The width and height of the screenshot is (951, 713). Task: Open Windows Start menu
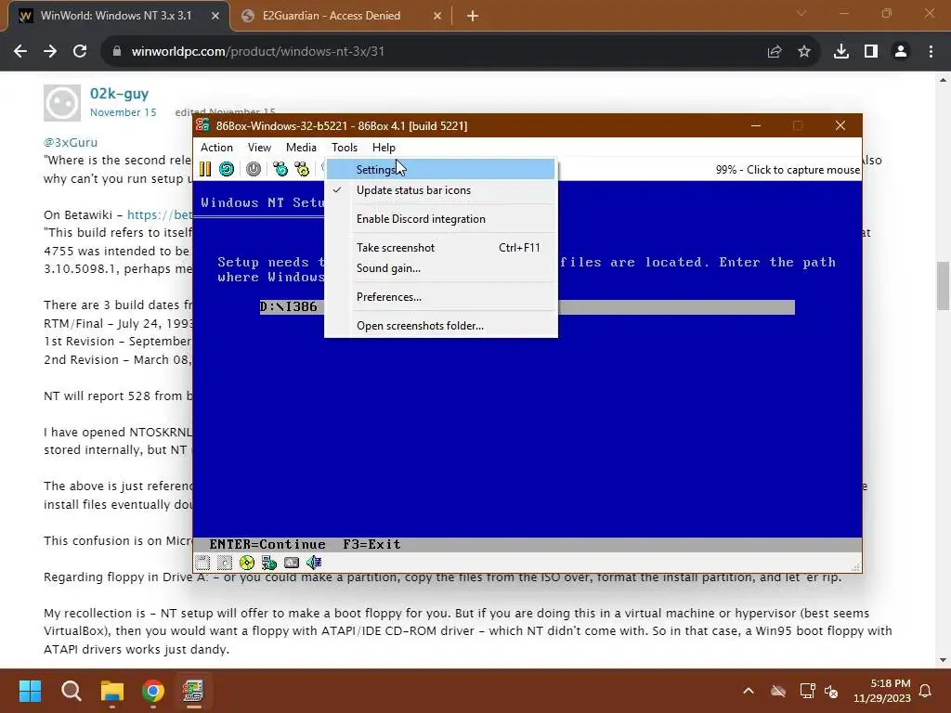point(30,691)
